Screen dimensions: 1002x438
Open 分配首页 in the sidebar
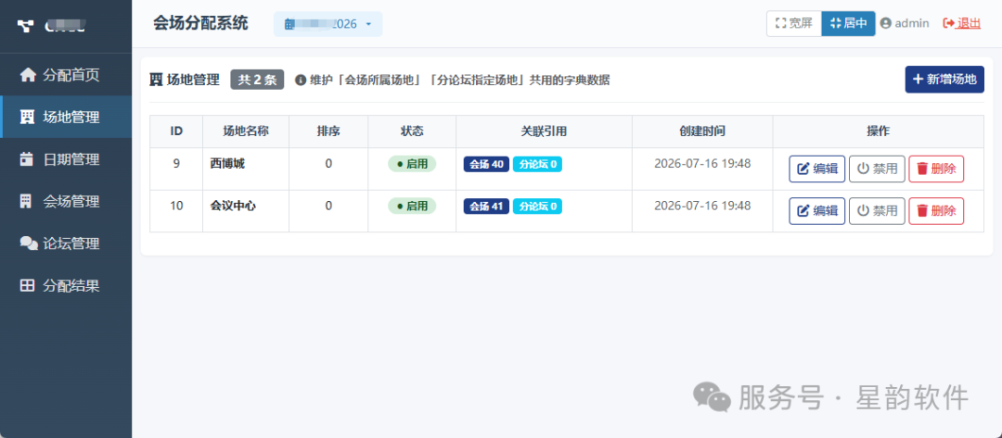click(x=66, y=75)
